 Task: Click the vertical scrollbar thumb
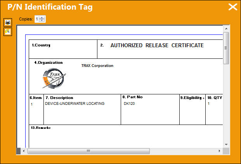226,48
